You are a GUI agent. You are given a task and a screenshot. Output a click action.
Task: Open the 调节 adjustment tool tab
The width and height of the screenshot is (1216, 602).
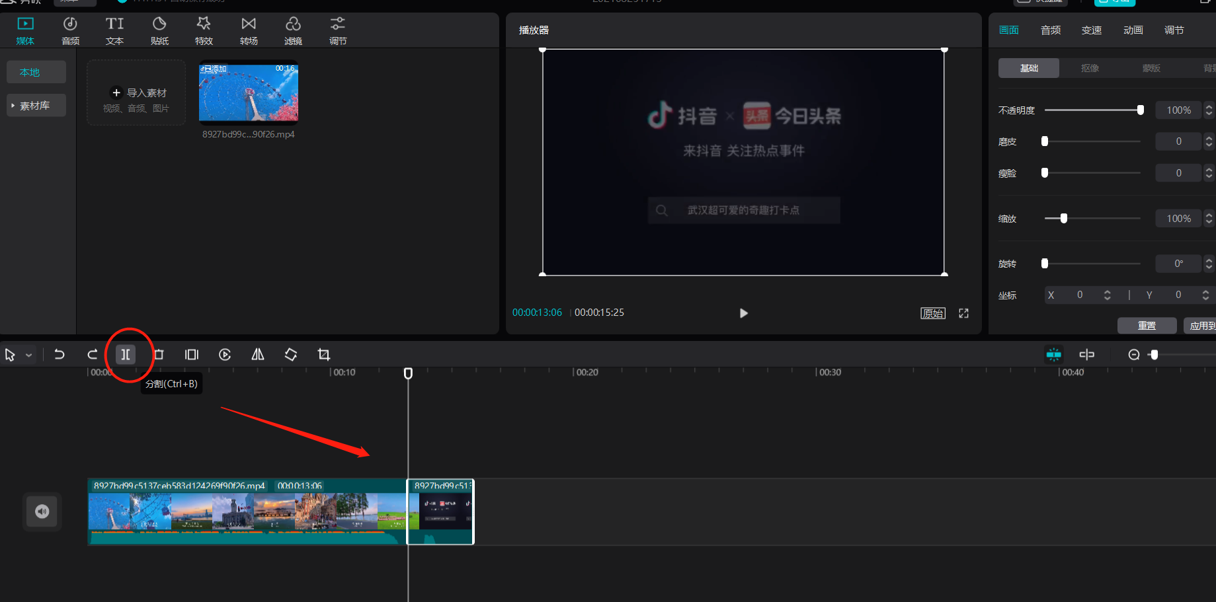(x=338, y=31)
